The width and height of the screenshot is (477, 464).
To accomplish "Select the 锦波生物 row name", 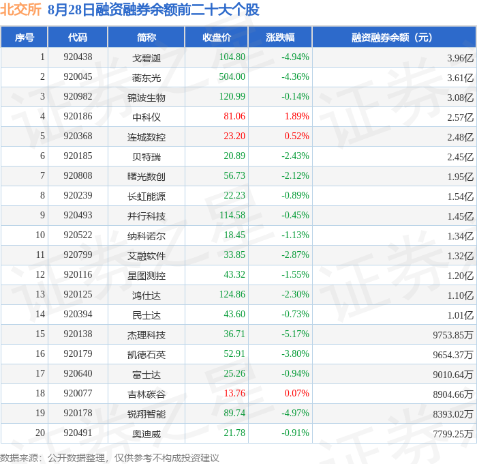I will coord(147,97).
